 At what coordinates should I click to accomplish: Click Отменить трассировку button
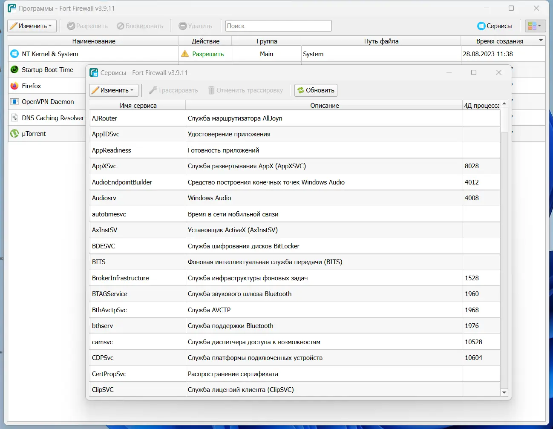[245, 90]
